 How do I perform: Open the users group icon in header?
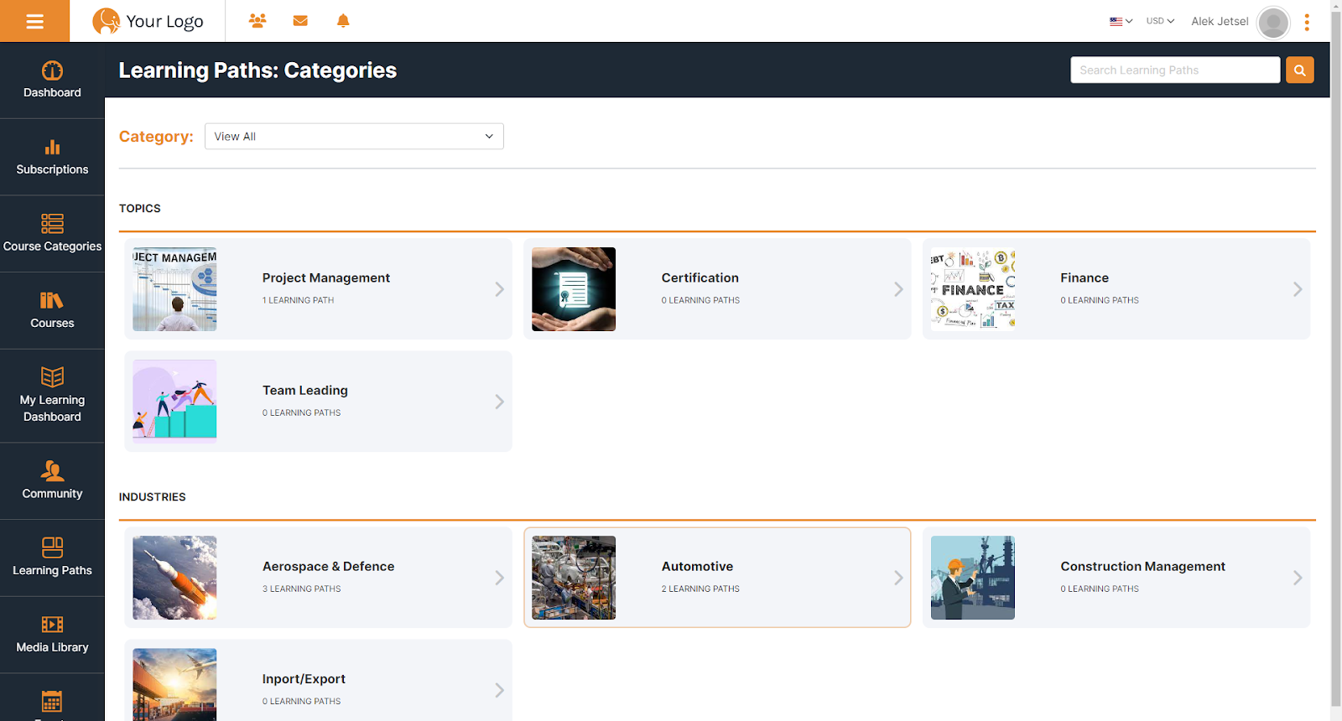[x=257, y=21]
